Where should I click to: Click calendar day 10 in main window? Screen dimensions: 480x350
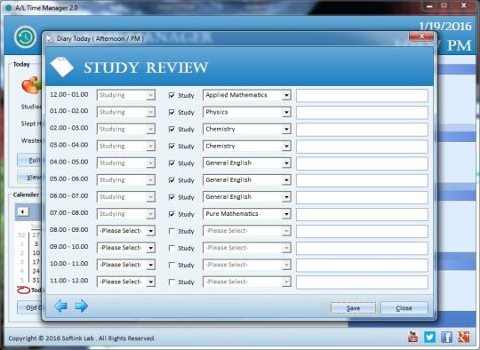click(x=36, y=252)
